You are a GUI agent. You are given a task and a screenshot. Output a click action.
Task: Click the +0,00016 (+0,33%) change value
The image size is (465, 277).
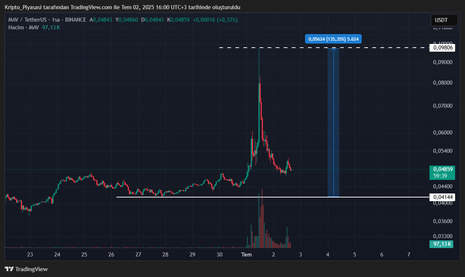click(215, 20)
